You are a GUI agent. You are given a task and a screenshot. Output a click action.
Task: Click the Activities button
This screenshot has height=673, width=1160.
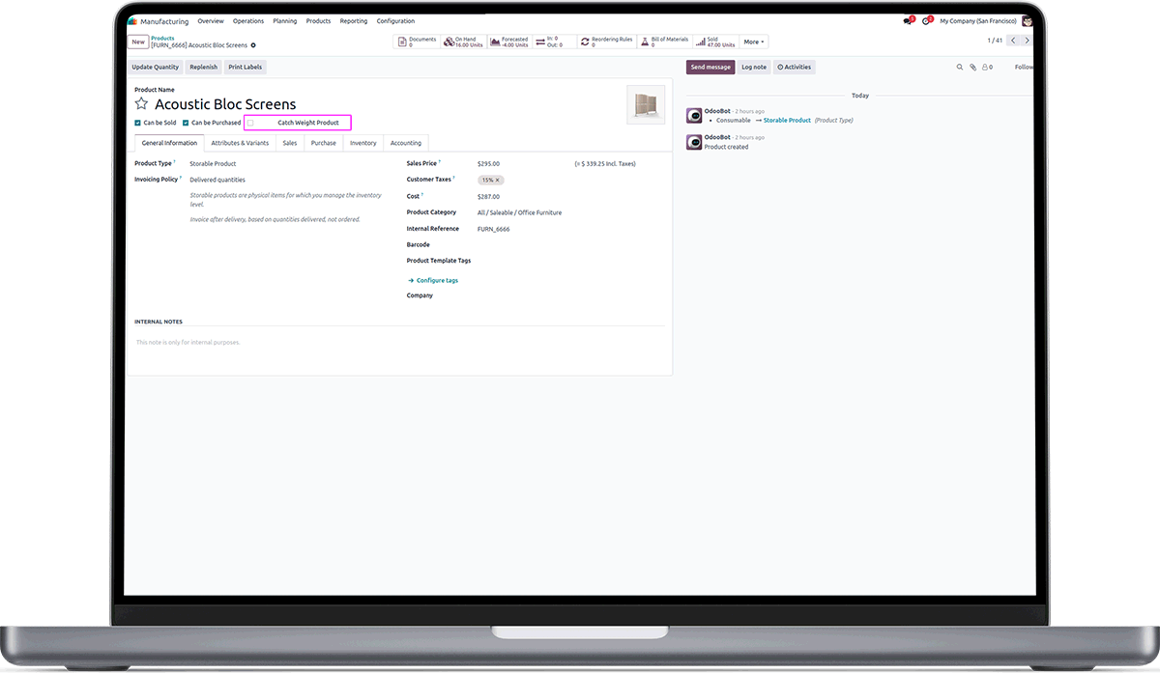[x=795, y=68]
